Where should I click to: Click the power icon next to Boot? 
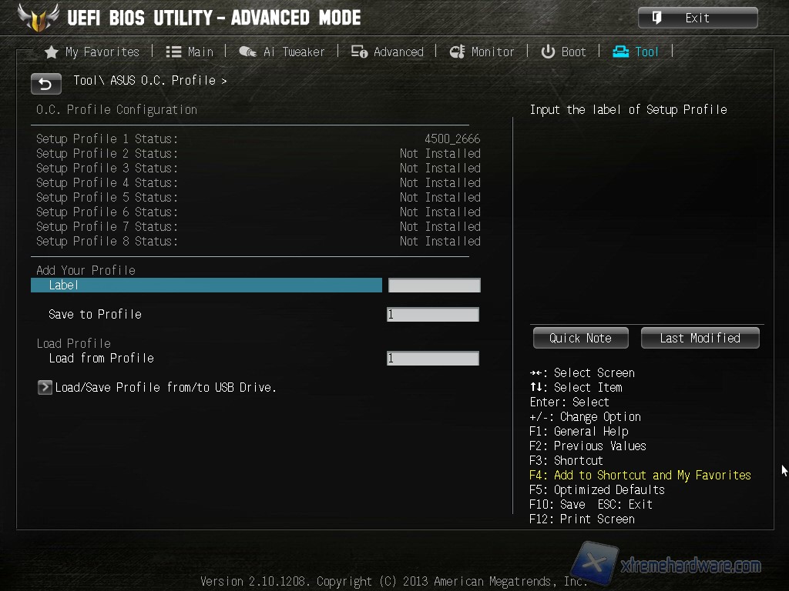[548, 52]
